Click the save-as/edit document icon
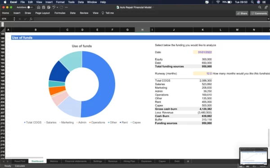The height and width of the screenshot is (168, 270). 49,7
